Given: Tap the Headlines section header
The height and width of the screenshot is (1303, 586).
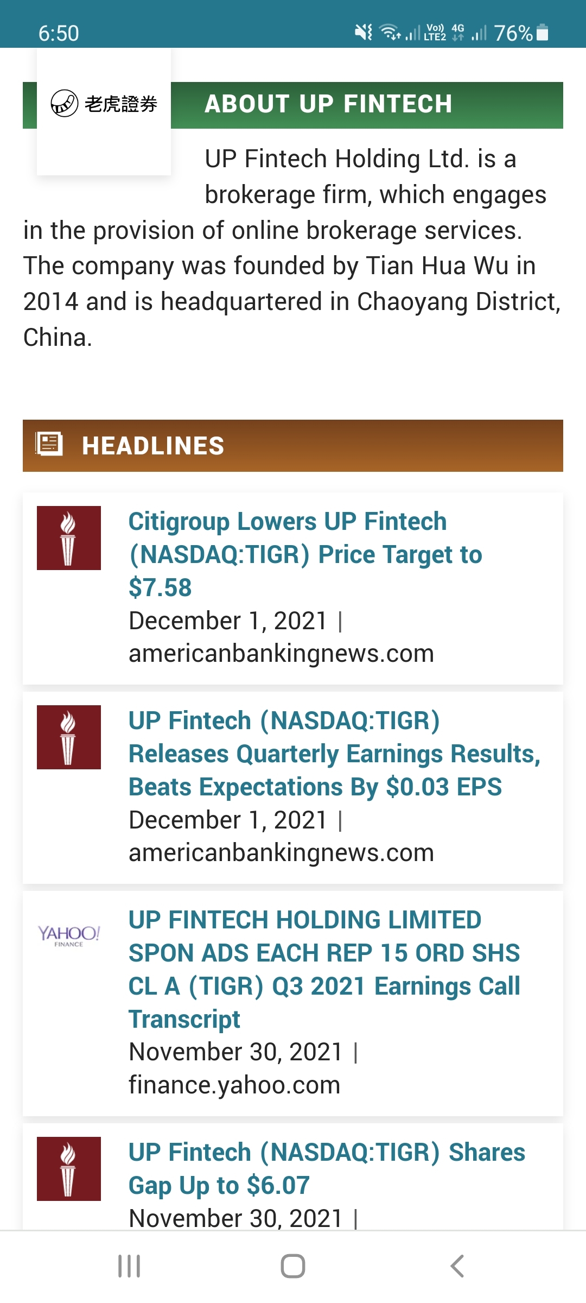Looking at the screenshot, I should pos(293,446).
